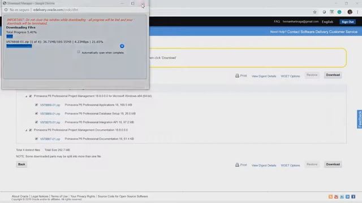
Task: Open Oracle's YouTube icon in footer
Action: pos(336,197)
